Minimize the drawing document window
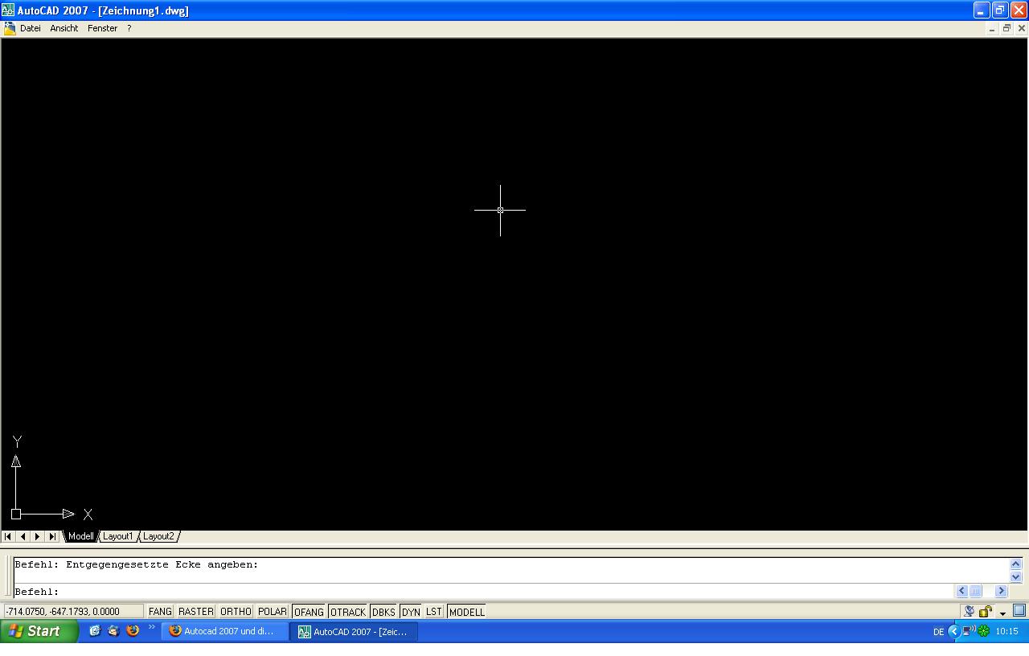The image size is (1029, 656). [x=992, y=28]
